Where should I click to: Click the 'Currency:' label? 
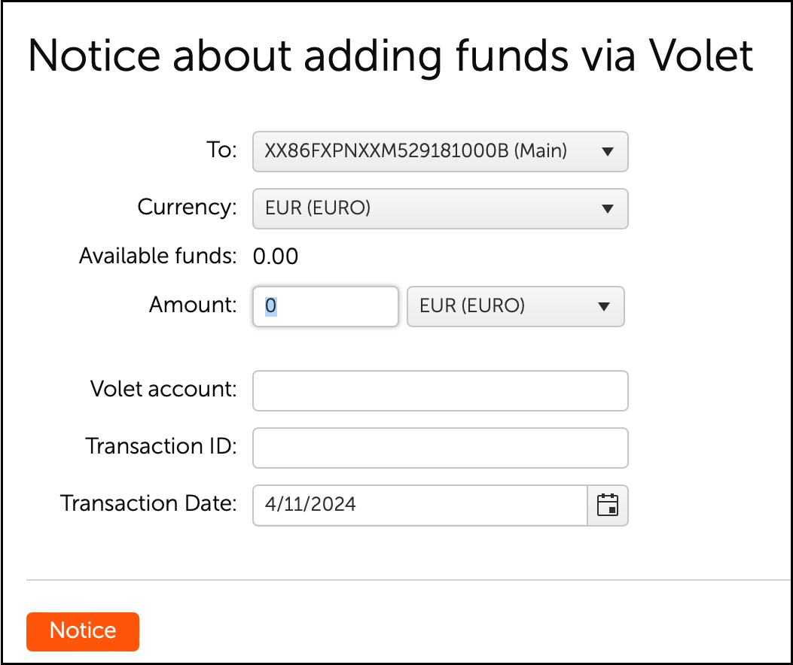pyautogui.click(x=187, y=207)
